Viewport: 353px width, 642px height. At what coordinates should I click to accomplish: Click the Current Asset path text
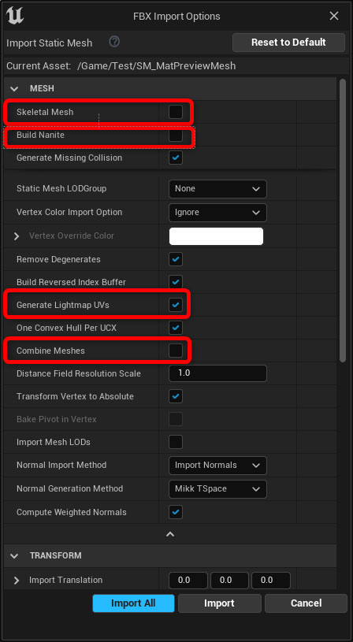tap(157, 66)
